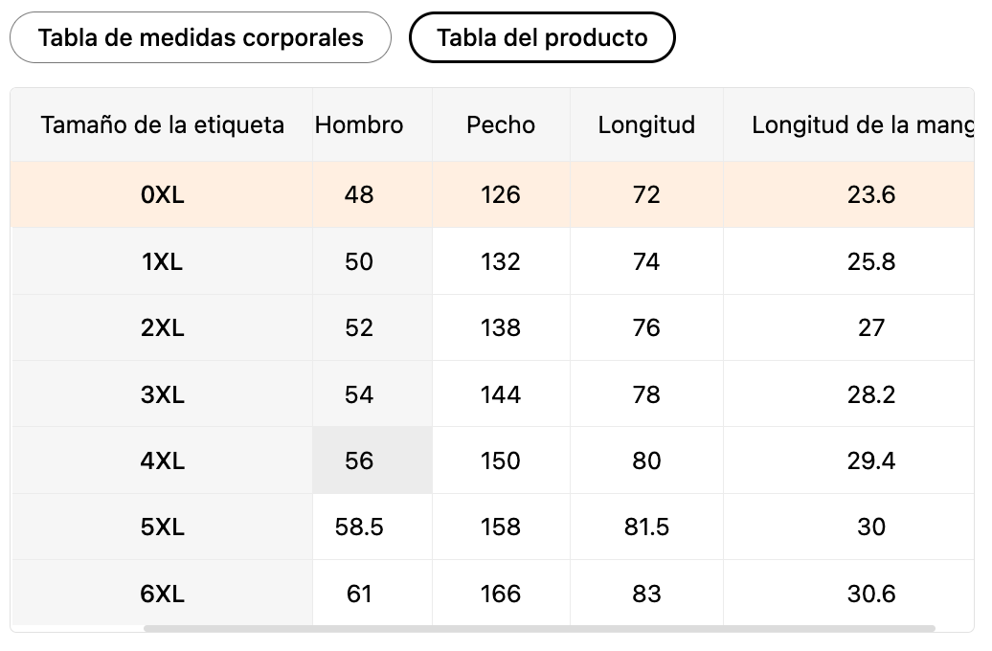992x651 pixels.
Task: Click the Tamaño de la etiqueta header
Action: tap(162, 125)
